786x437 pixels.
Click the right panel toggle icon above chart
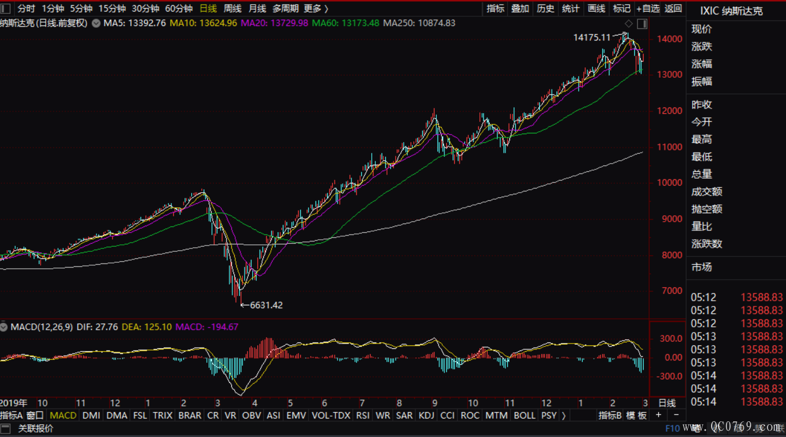click(641, 24)
